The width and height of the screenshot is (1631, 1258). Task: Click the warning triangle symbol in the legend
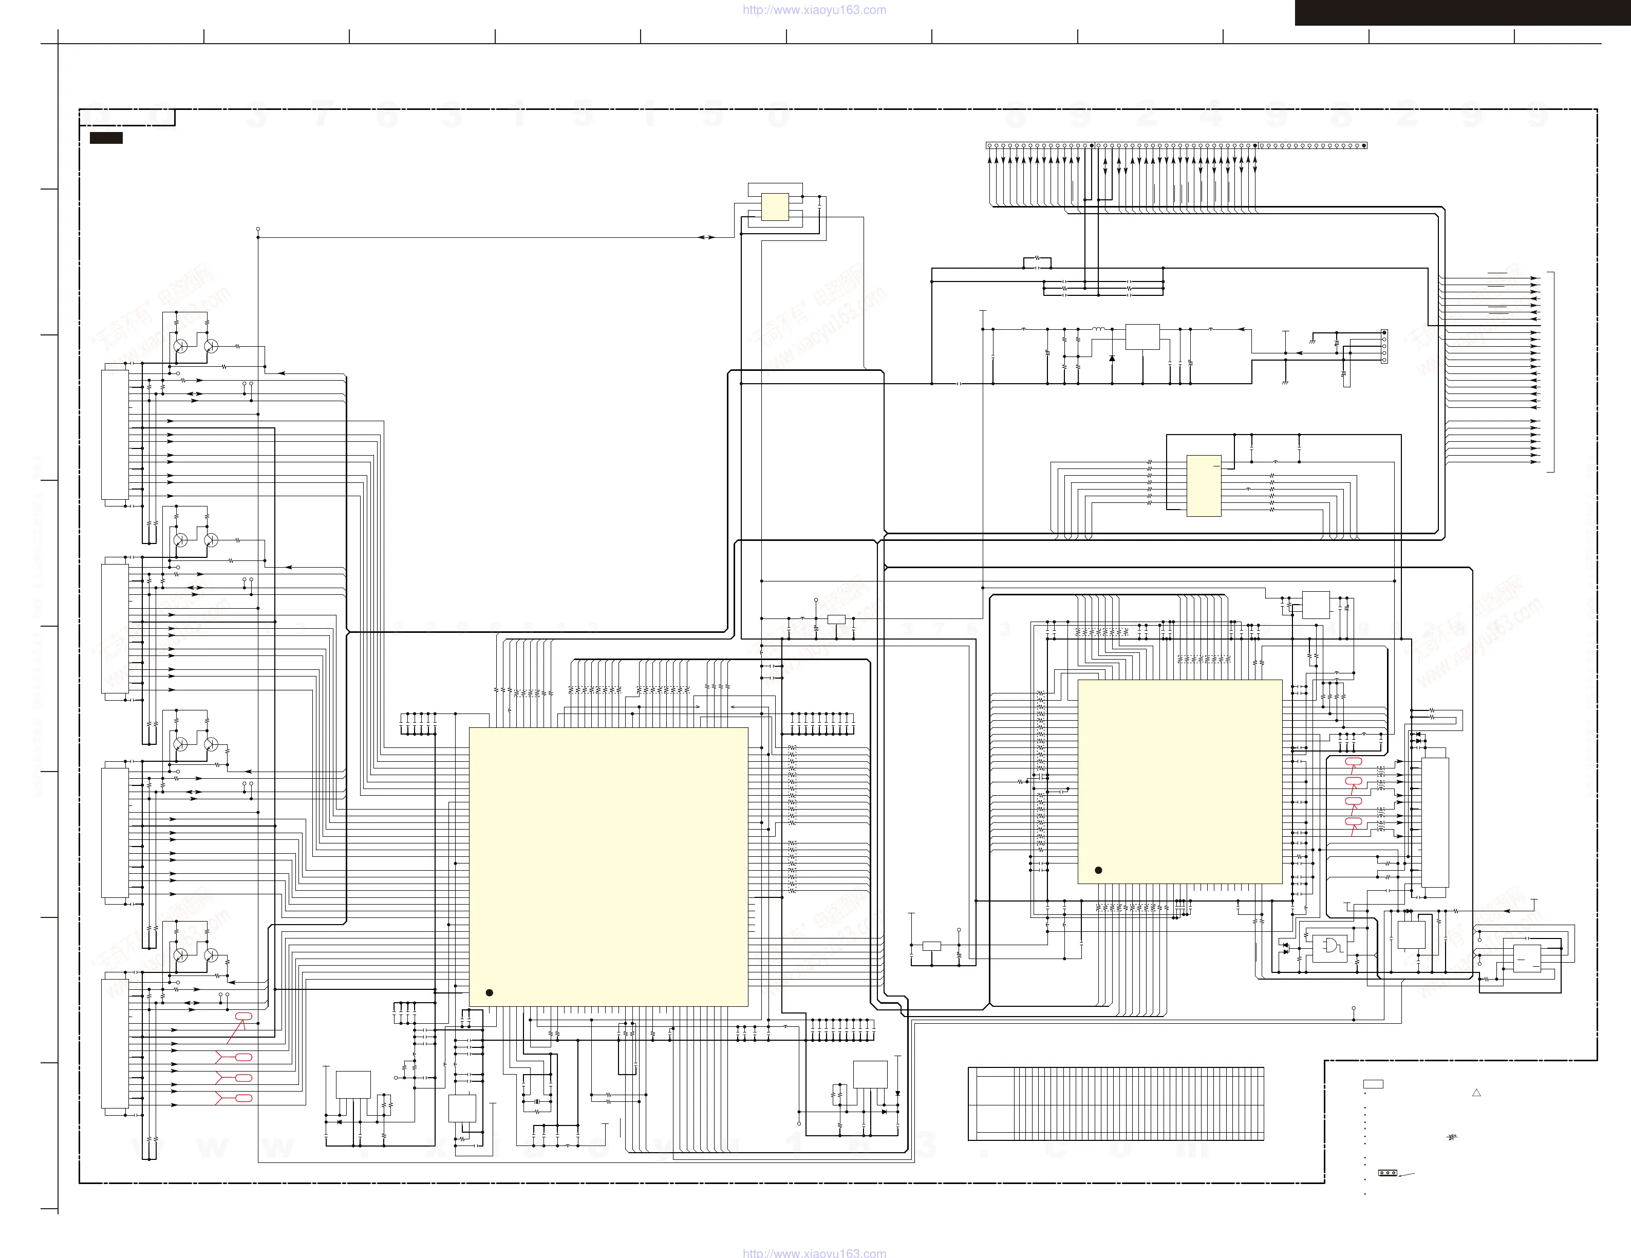pos(1476,1093)
